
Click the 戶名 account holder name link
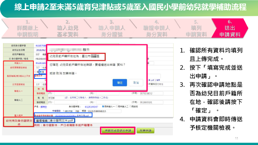(44, 106)
